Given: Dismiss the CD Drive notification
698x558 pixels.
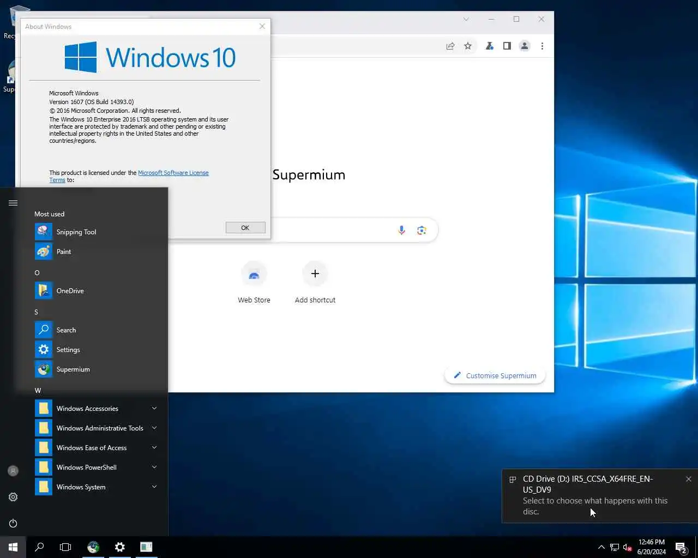Looking at the screenshot, I should pyautogui.click(x=689, y=479).
